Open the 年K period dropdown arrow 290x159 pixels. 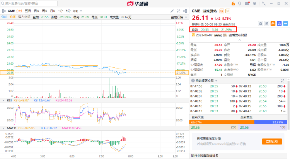coord(81,11)
